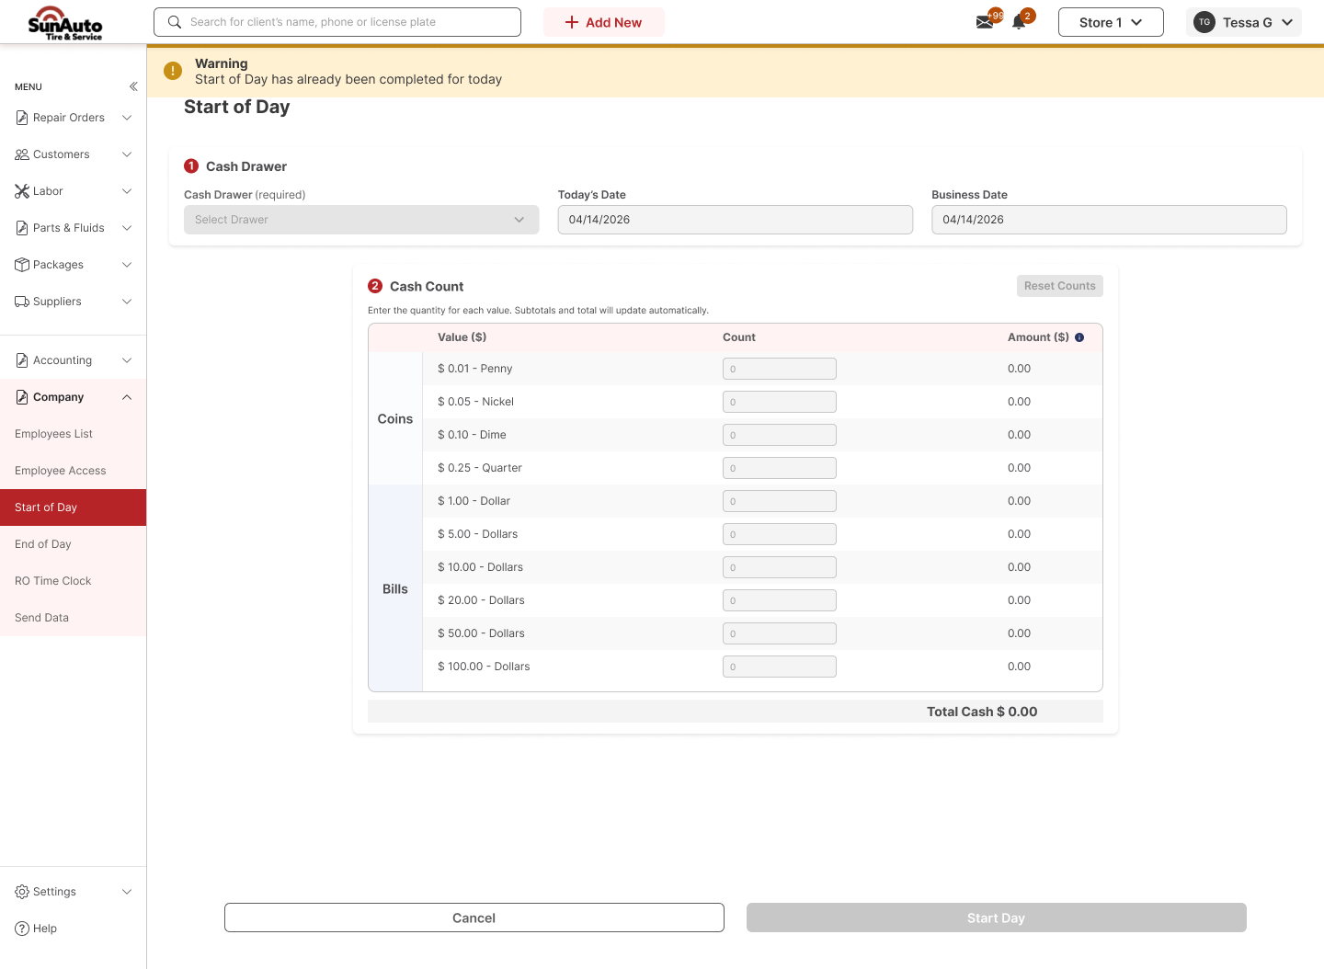Viewport: 1324px width, 969px height.
Task: Click the Today's Date field
Action: [736, 220]
